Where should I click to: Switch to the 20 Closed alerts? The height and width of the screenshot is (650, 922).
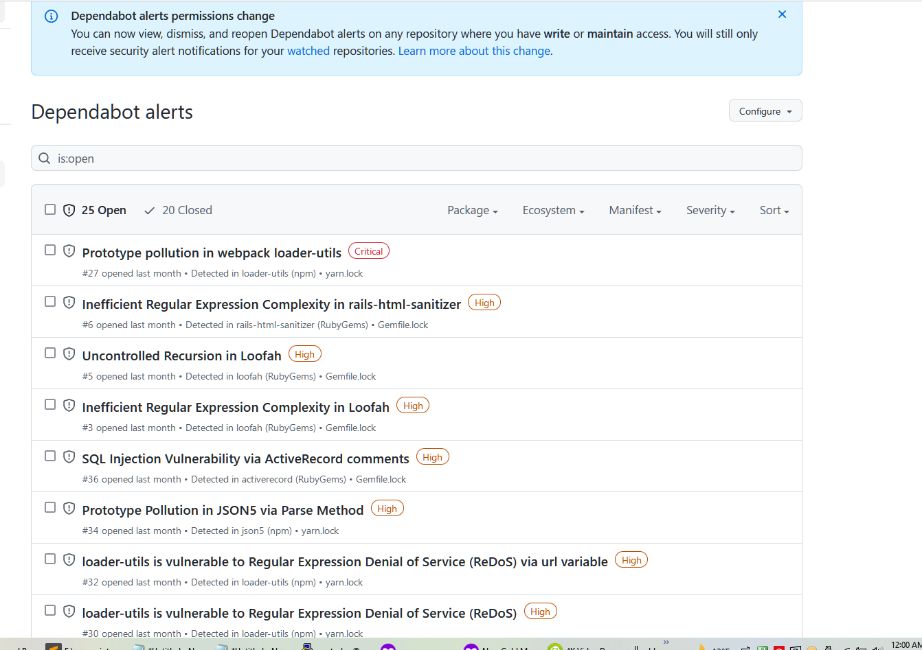click(x=178, y=210)
